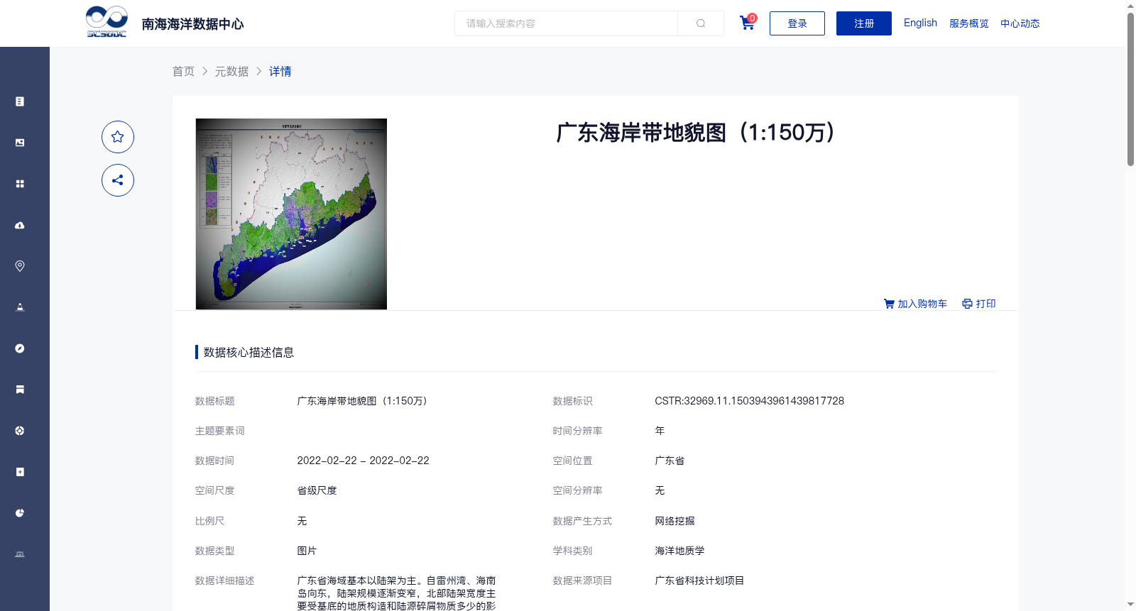Open the pie chart statistics sidebar icon
Image resolution: width=1136 pixels, height=611 pixels.
pyautogui.click(x=20, y=513)
